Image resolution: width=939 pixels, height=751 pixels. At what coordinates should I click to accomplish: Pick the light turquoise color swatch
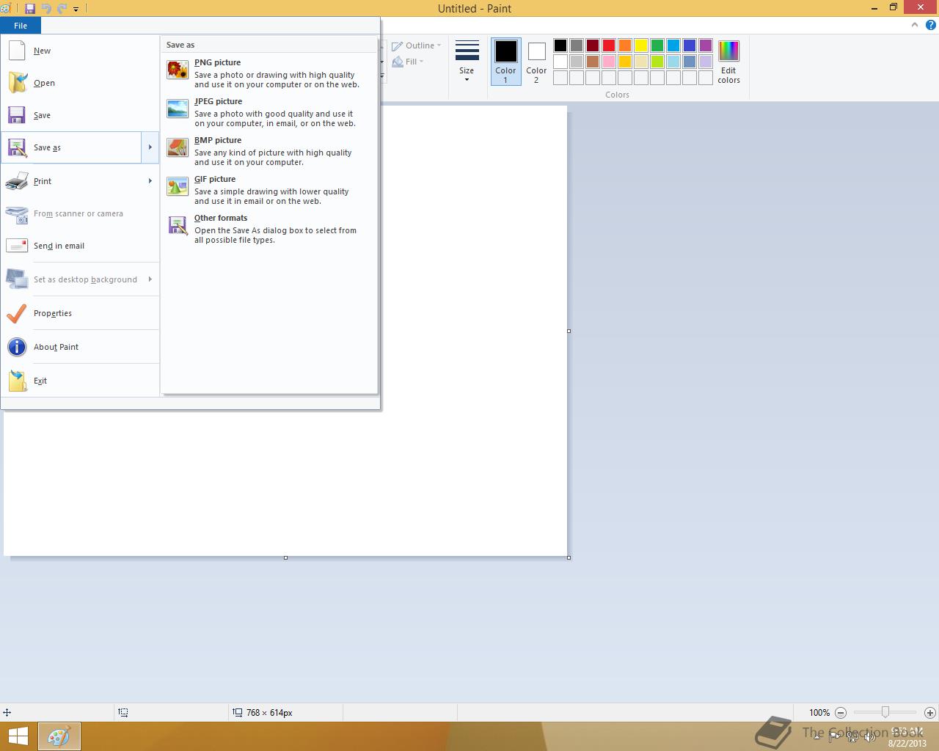[673, 62]
